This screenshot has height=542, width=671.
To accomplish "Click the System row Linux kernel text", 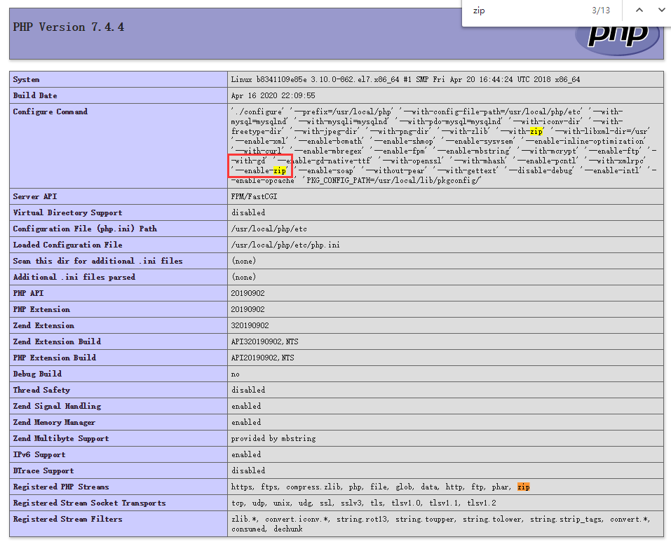I will click(405, 79).
